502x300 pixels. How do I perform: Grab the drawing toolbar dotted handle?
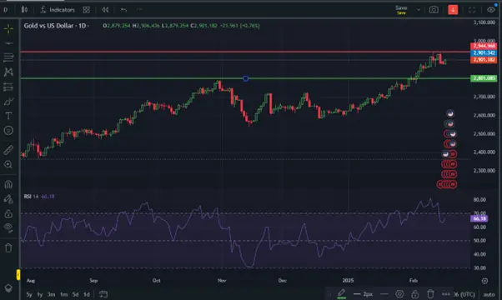tap(329, 294)
